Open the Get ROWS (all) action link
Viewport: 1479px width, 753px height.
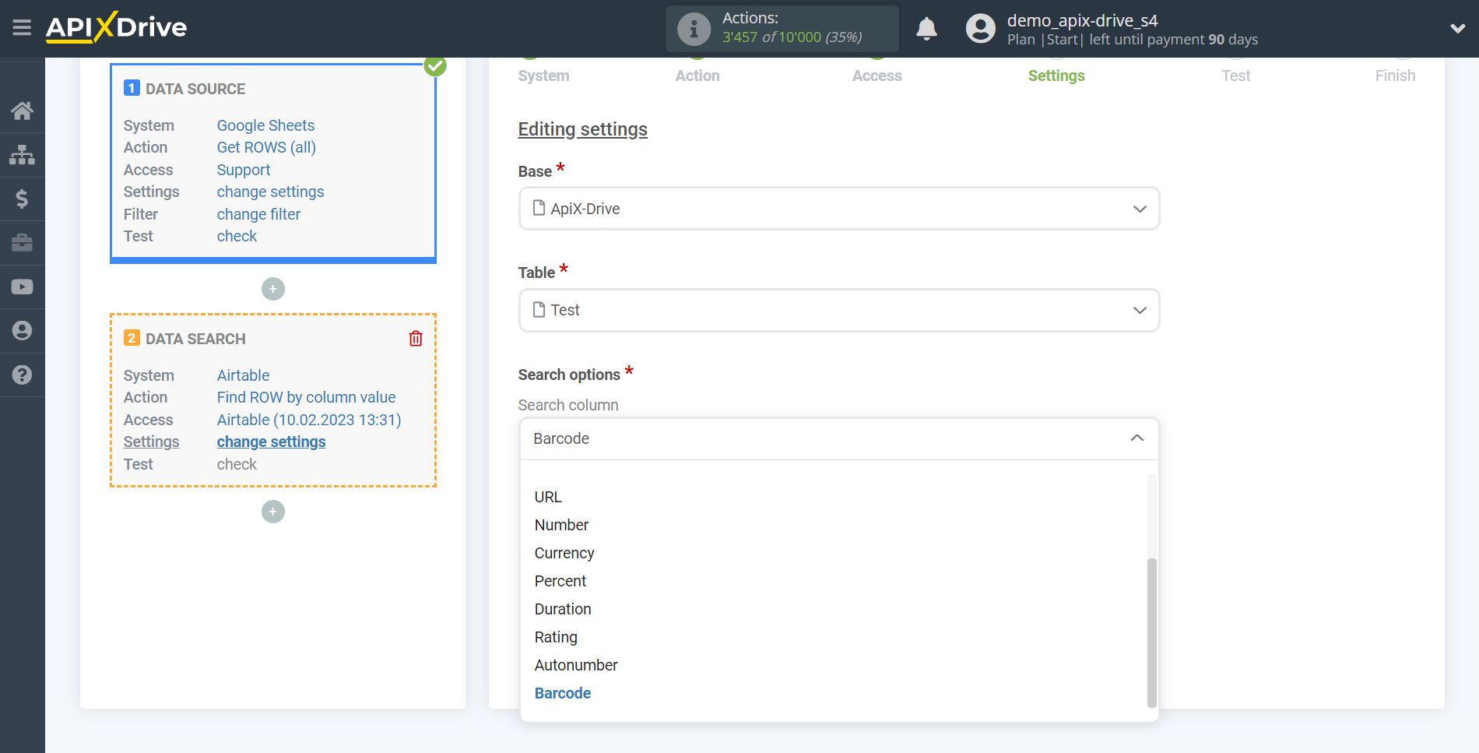pos(266,147)
